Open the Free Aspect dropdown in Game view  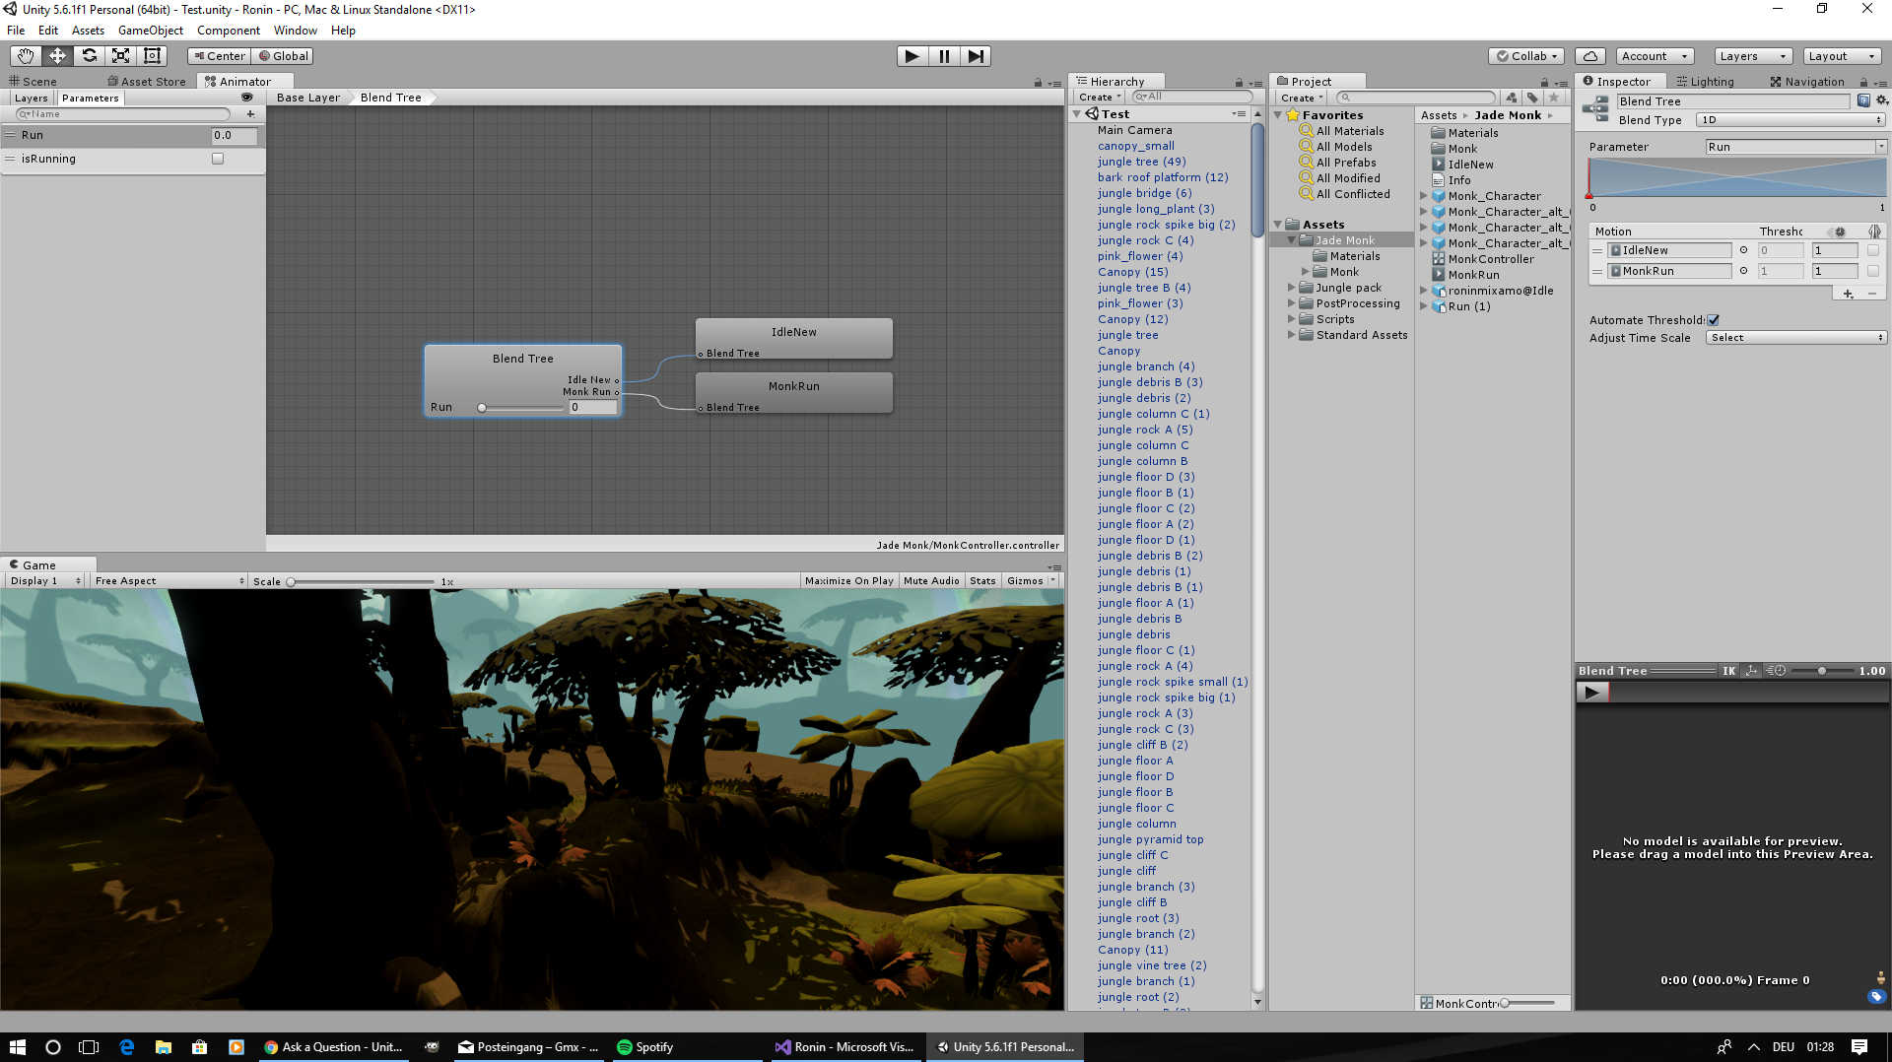(169, 581)
